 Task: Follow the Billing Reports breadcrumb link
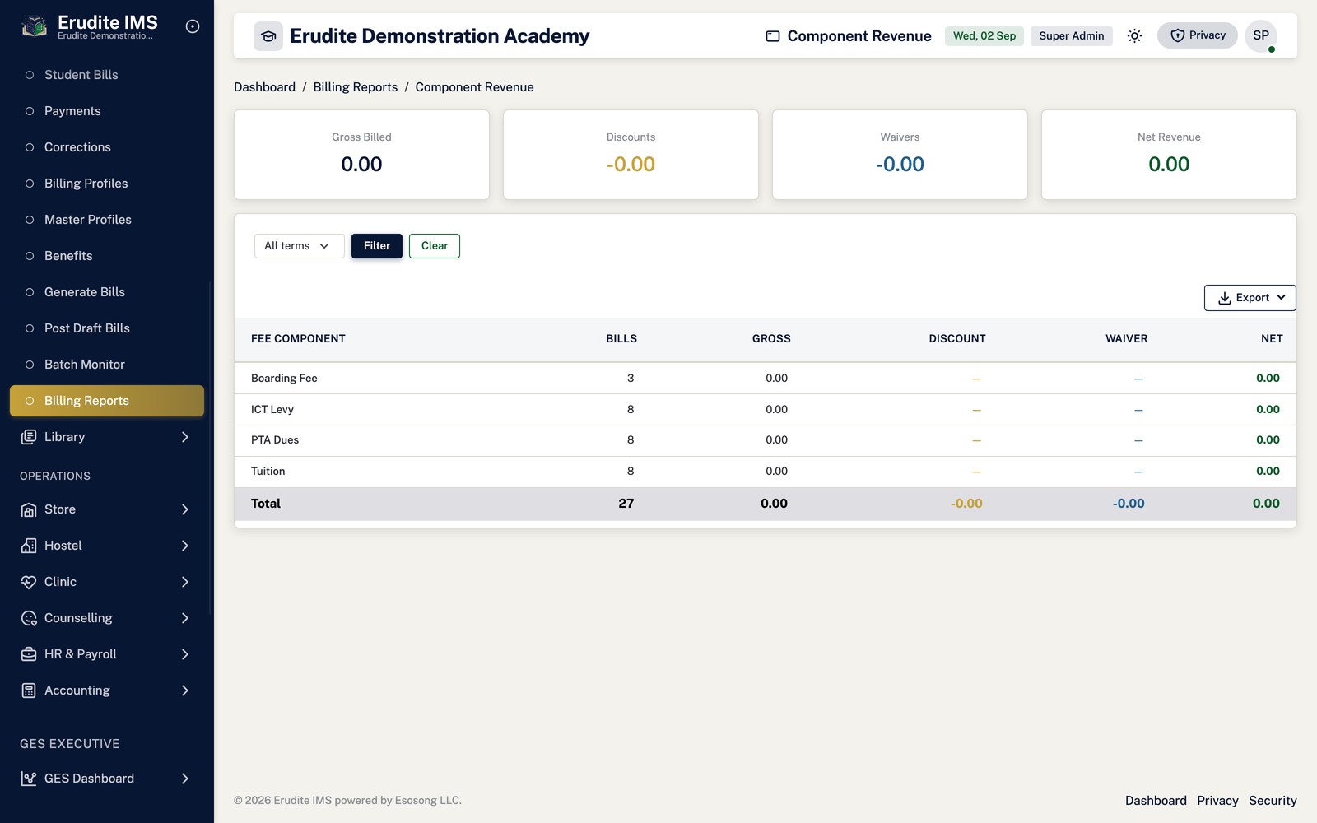pyautogui.click(x=356, y=87)
